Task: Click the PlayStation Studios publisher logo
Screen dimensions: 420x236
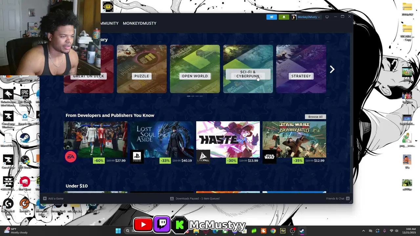Action: [137, 157]
